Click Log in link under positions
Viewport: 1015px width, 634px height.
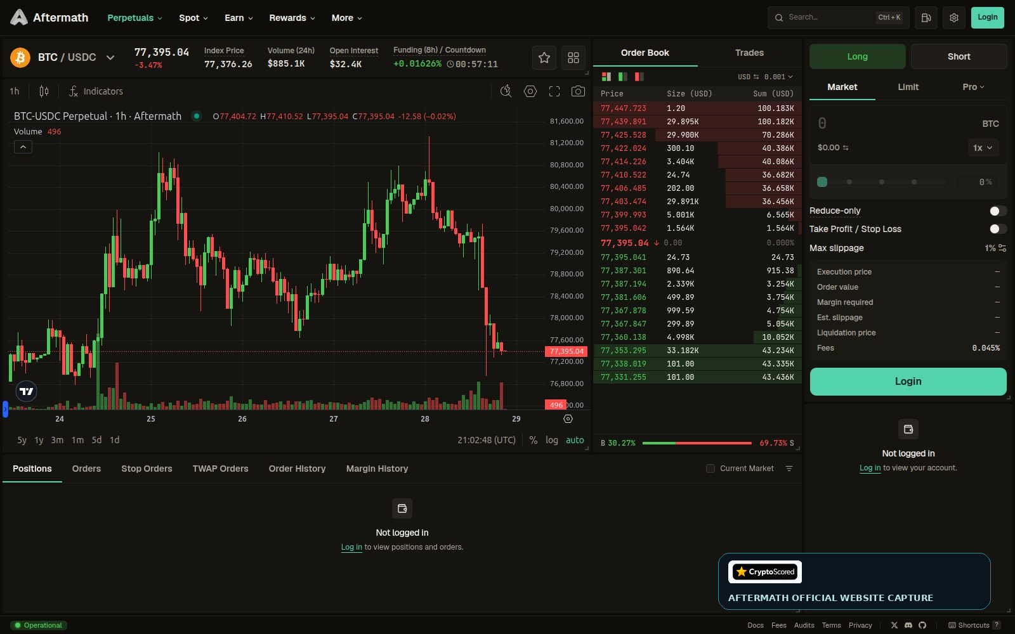click(x=351, y=547)
